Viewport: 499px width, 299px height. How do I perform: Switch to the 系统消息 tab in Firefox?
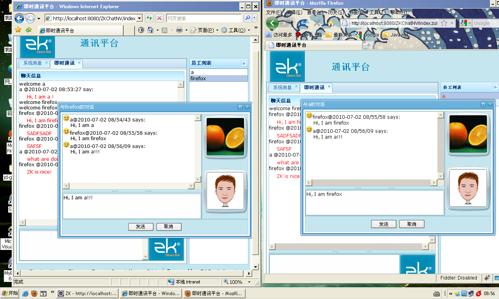[x=283, y=87]
